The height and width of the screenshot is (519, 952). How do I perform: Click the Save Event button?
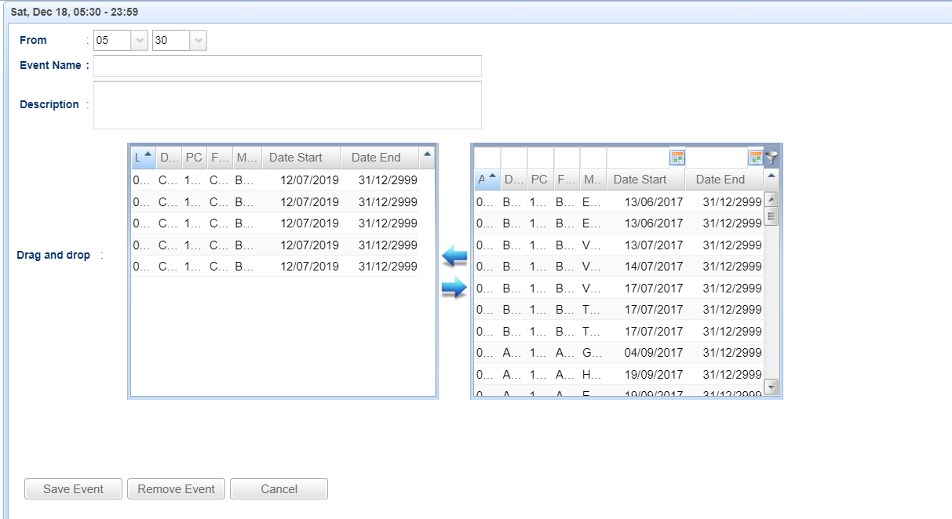(x=74, y=489)
